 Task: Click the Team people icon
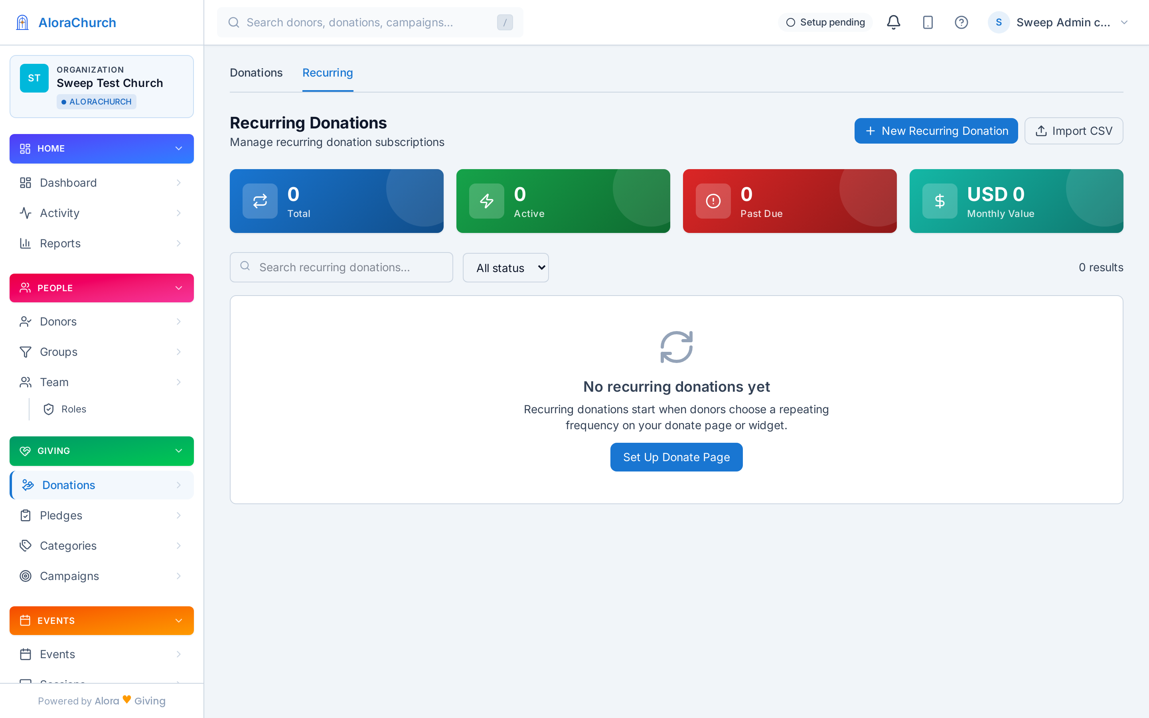(x=25, y=382)
